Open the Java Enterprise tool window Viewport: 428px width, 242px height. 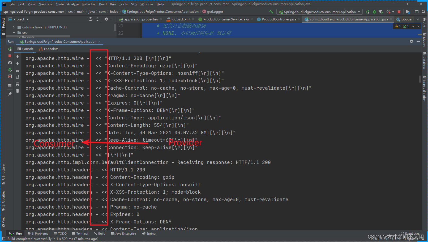point(123,234)
